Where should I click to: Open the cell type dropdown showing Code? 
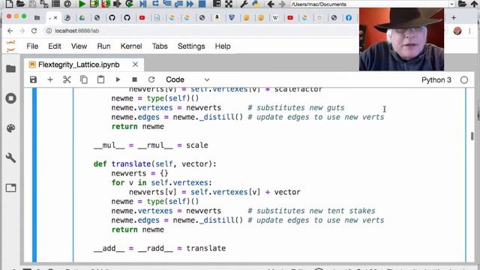point(187,80)
